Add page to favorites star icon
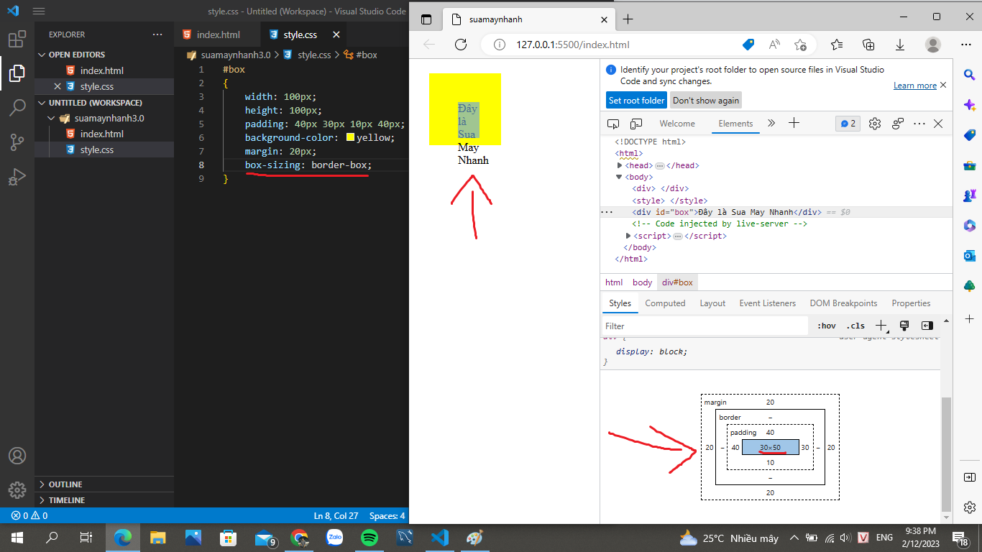The height and width of the screenshot is (552, 982). pyautogui.click(x=800, y=45)
